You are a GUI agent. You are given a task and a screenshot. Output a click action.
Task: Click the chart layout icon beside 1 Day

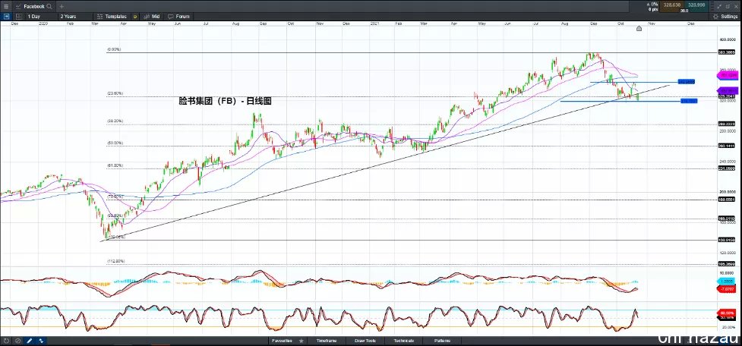click(19, 16)
